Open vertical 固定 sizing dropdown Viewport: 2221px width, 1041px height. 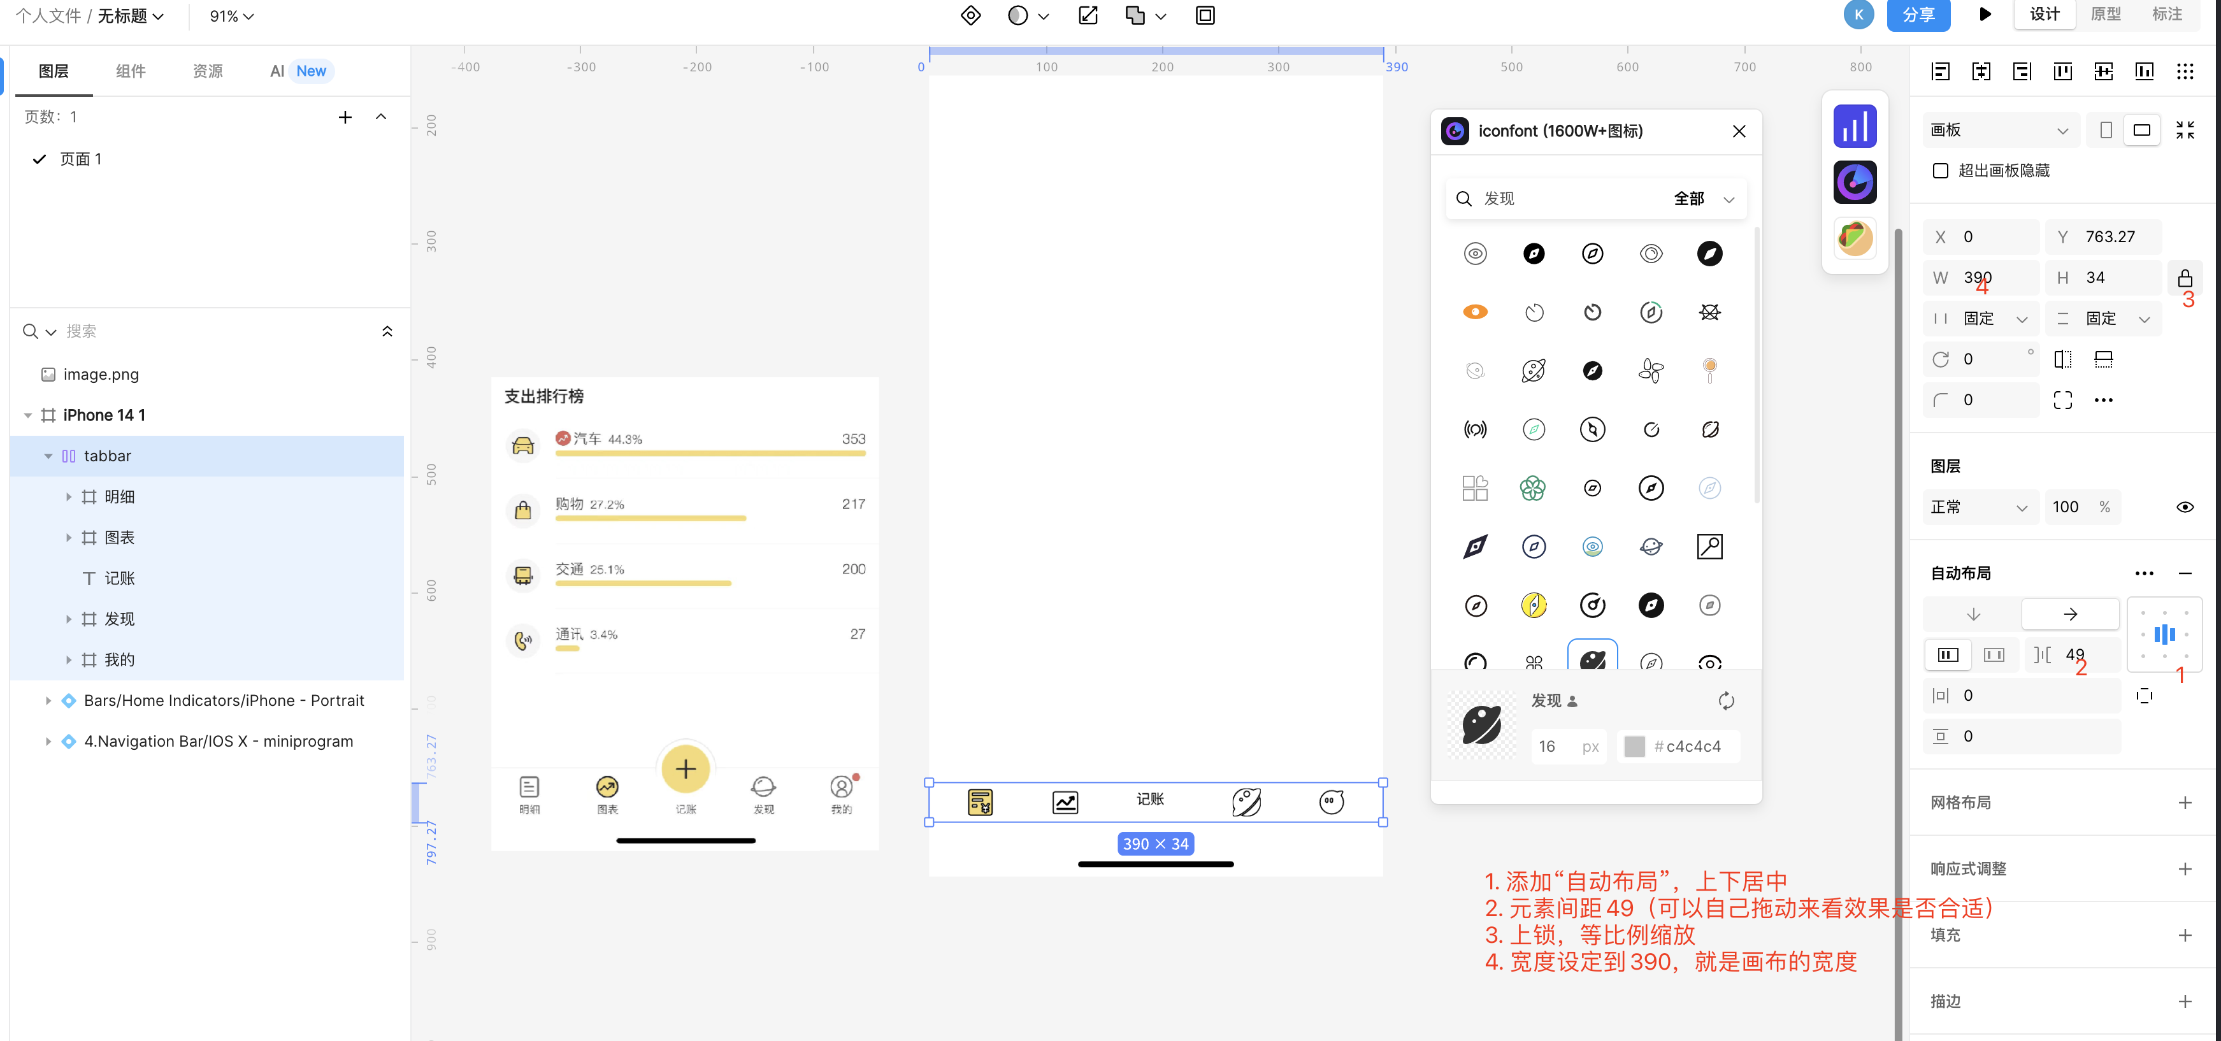(2102, 319)
